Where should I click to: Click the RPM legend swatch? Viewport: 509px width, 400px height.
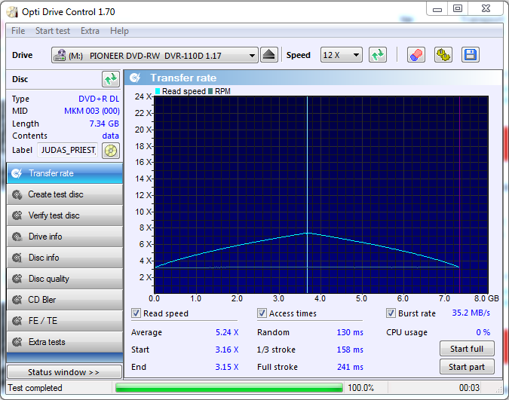210,91
